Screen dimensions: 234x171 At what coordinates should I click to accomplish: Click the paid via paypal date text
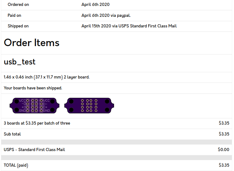coord(106,15)
